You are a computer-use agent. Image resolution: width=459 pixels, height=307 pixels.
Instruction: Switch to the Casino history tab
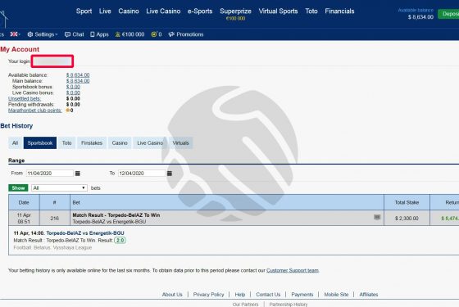120,143
